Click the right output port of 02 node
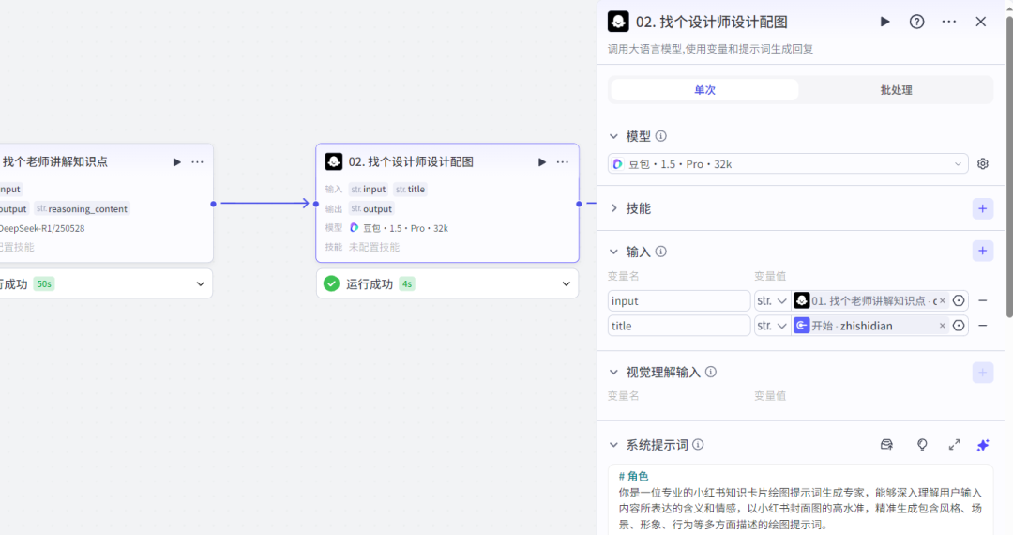This screenshot has width=1013, height=535. 579,204
